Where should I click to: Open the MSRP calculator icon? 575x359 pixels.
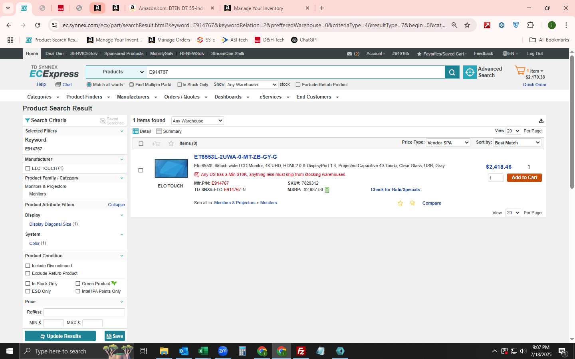[327, 190]
